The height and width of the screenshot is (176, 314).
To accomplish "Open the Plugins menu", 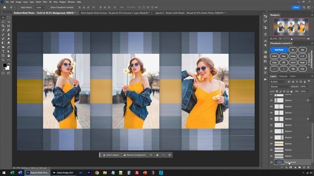I will (62, 2).
